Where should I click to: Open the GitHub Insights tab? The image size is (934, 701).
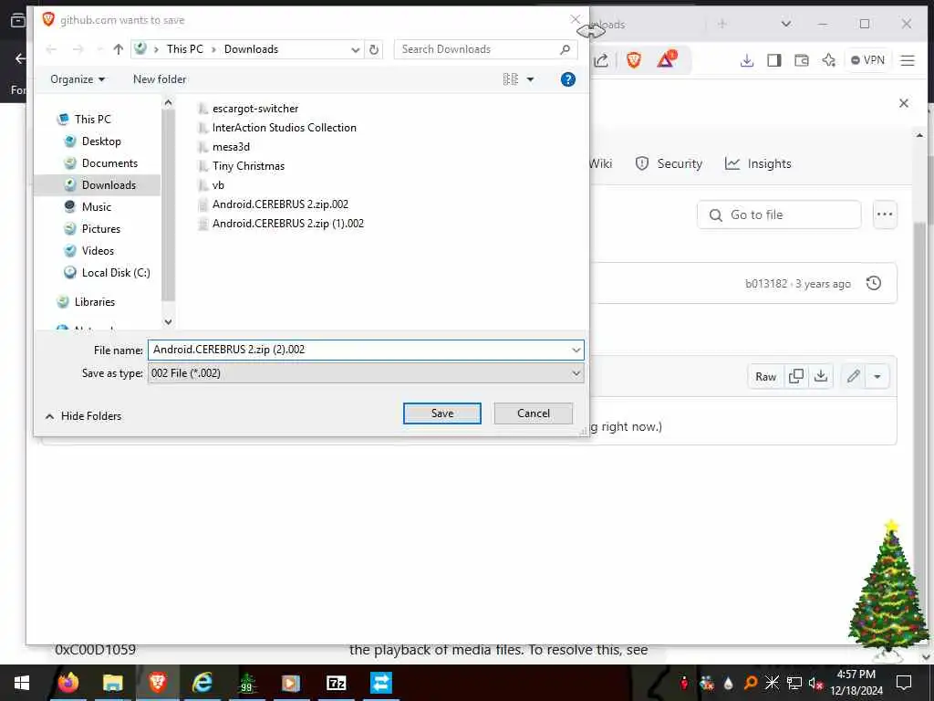(x=758, y=164)
